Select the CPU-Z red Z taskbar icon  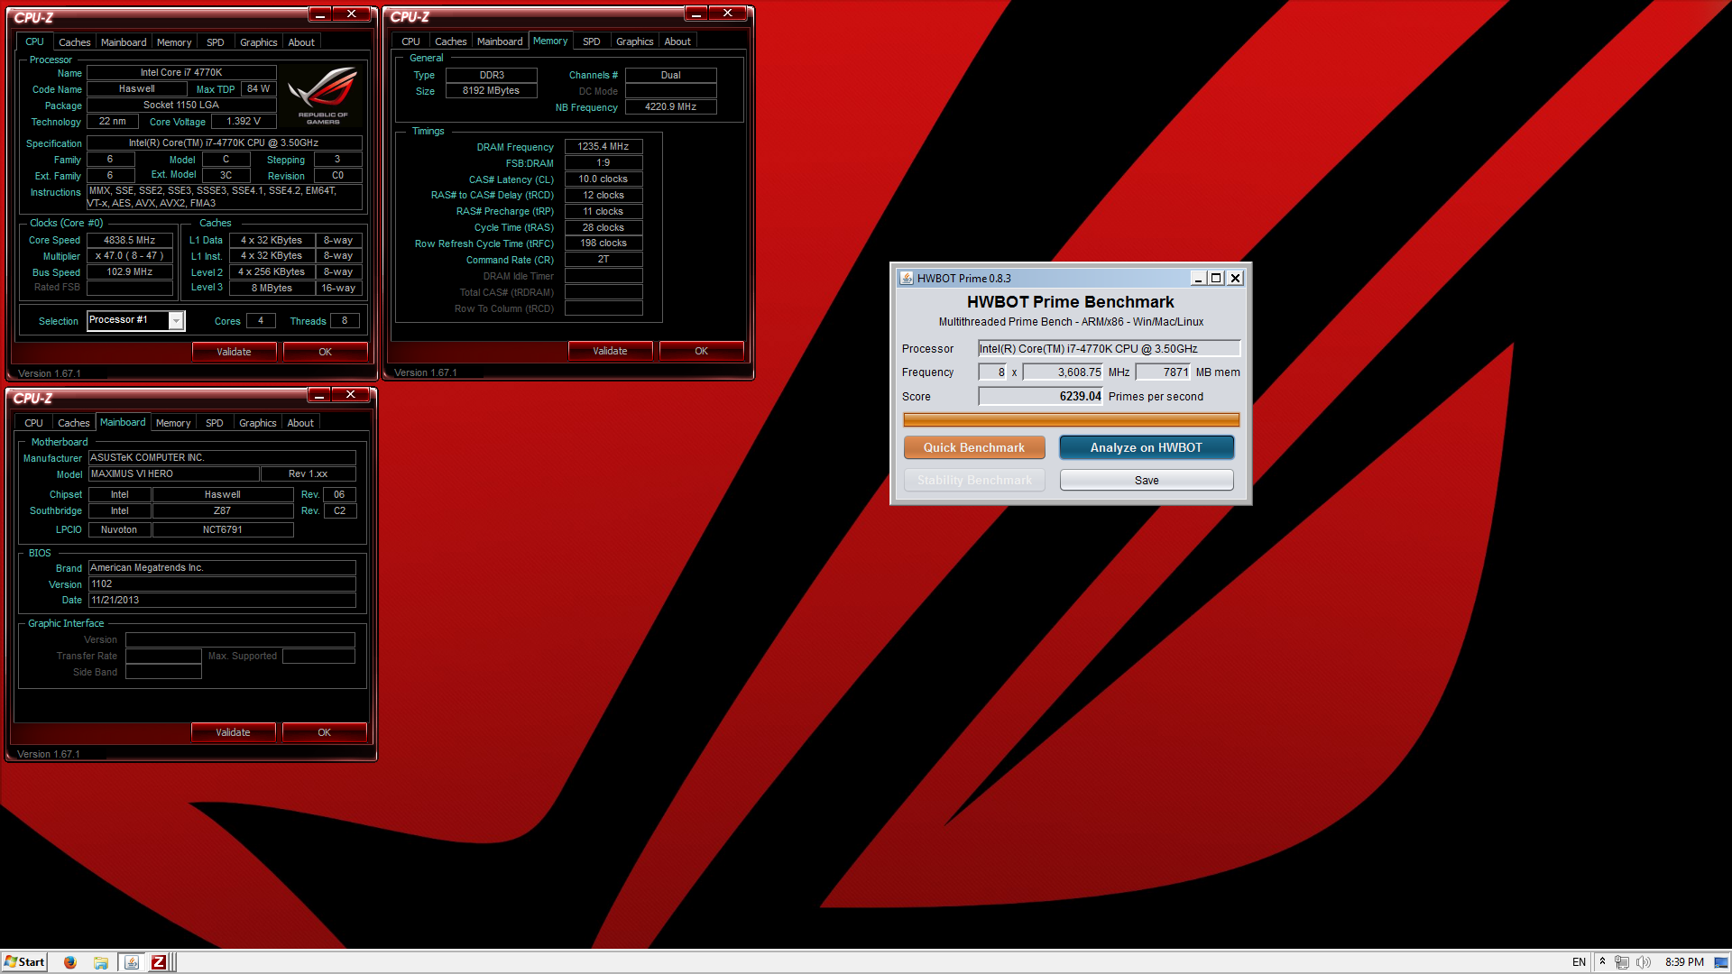click(x=159, y=962)
